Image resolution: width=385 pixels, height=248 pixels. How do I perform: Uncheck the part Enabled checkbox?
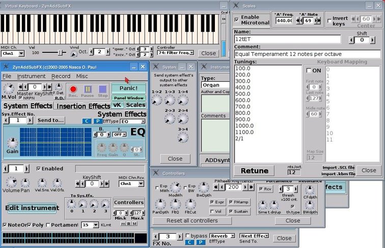(x=39, y=169)
